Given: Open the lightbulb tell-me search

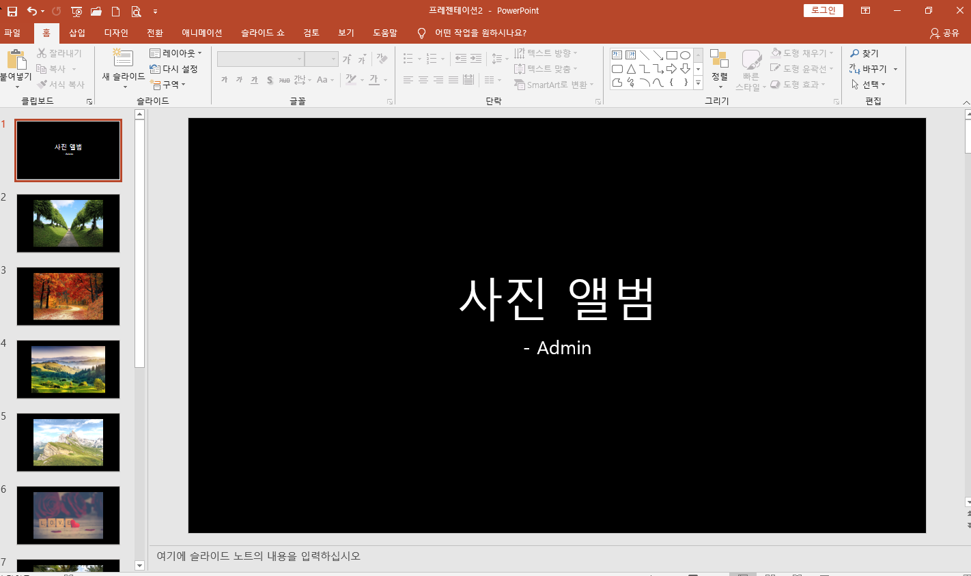Looking at the screenshot, I should pos(421,33).
